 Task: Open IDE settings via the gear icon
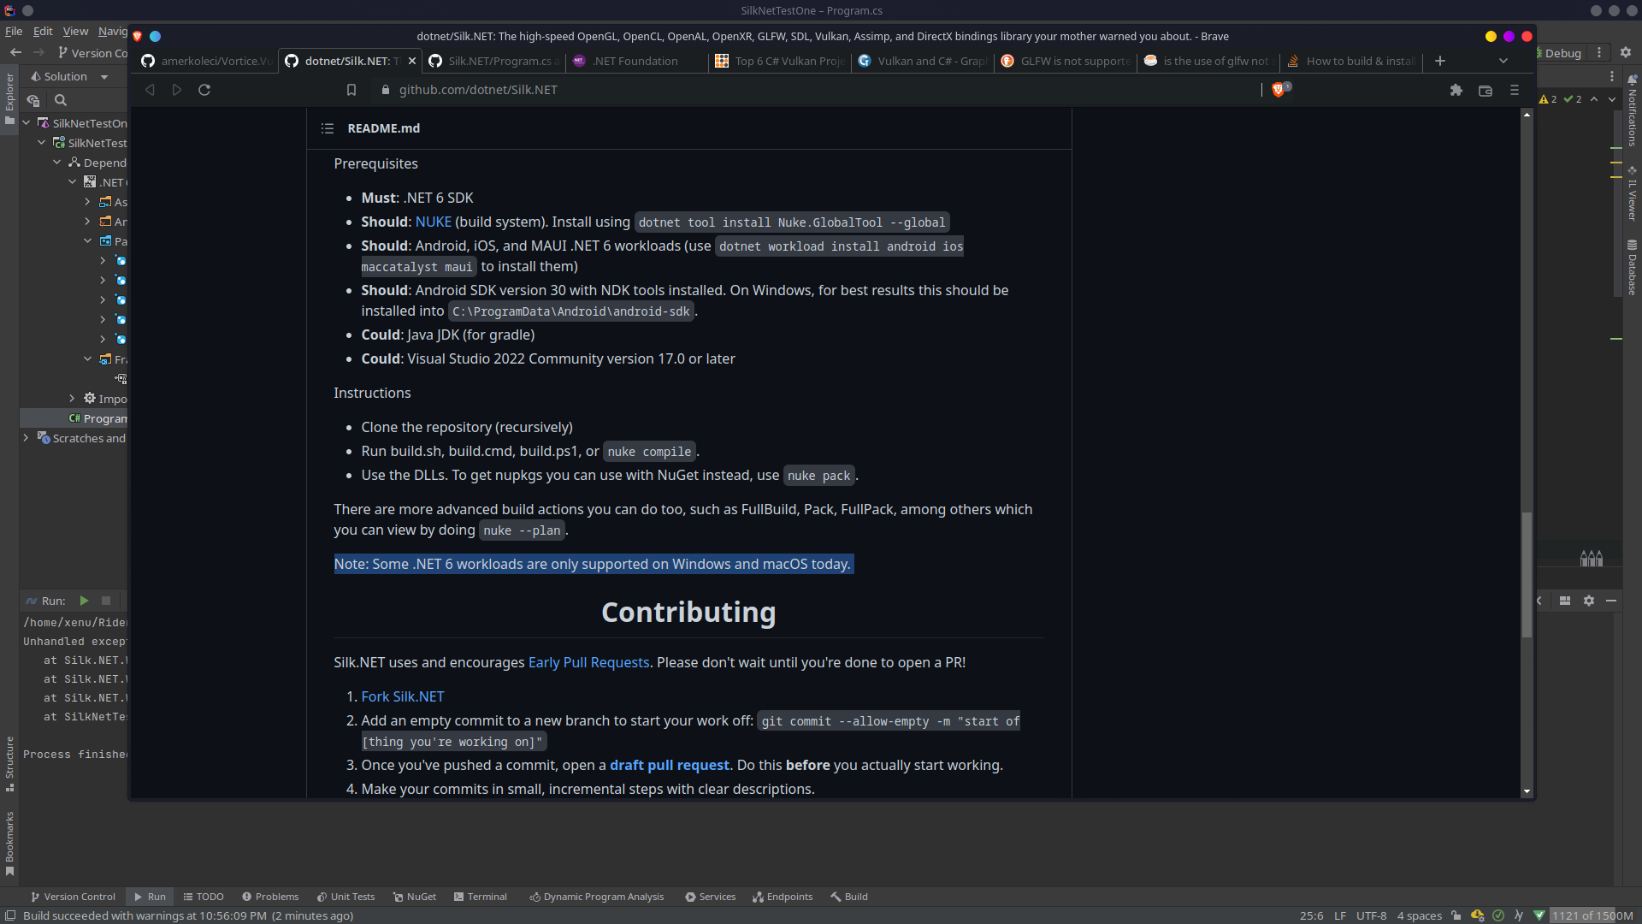(x=1627, y=51)
